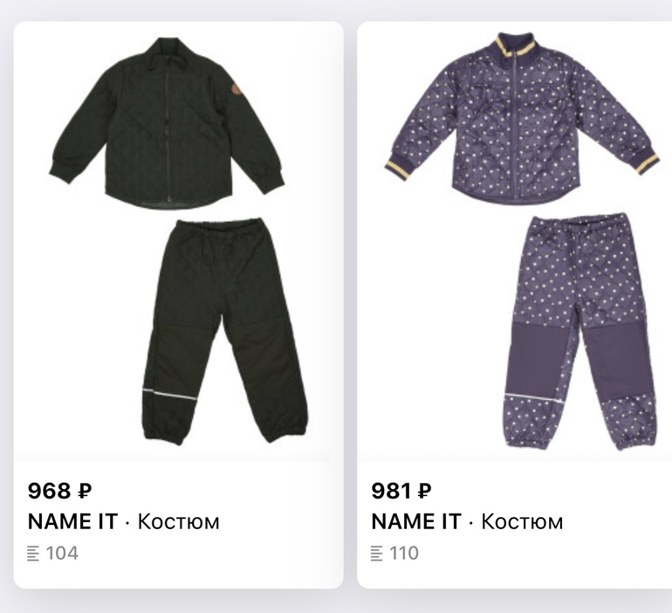Select size 104 text
The image size is (672, 613).
tap(62, 554)
